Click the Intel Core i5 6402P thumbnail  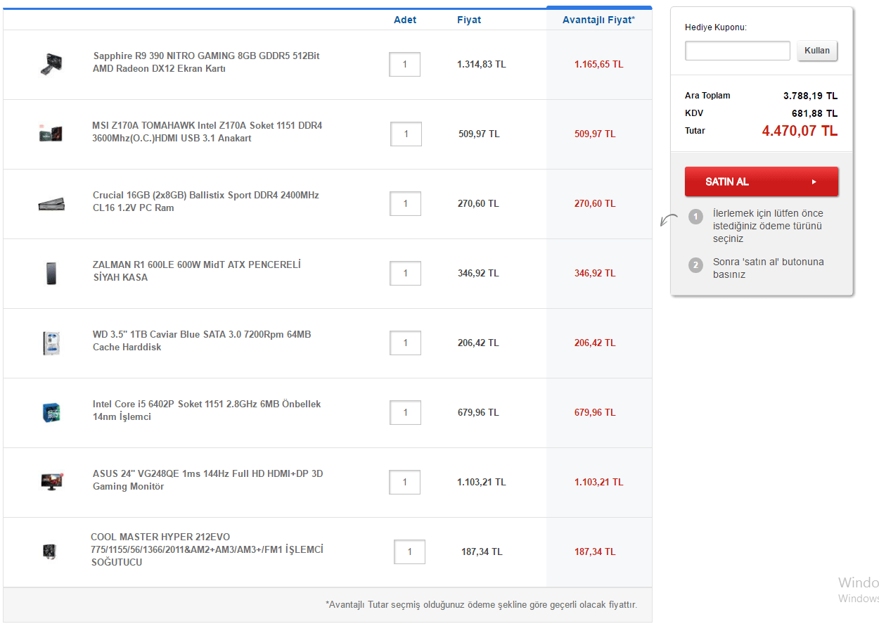[51, 412]
